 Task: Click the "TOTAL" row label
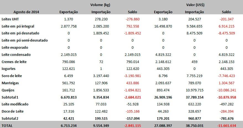(7, 125)
